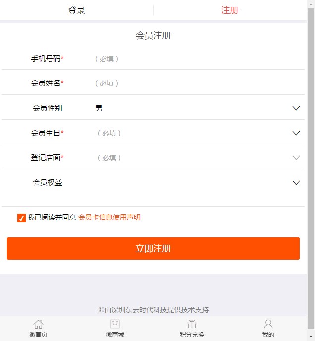The height and width of the screenshot is (341, 315).
Task: Open the 积分兑换 gift icon
Action: pos(192,324)
